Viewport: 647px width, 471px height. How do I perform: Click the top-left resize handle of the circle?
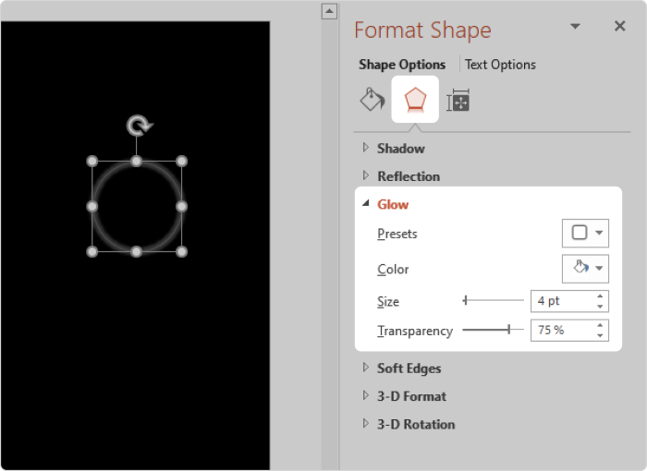[x=92, y=161]
